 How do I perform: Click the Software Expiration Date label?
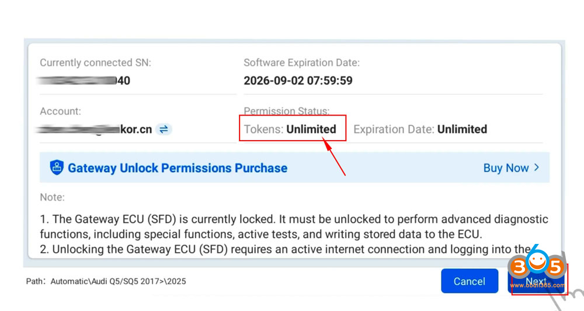[x=301, y=62]
